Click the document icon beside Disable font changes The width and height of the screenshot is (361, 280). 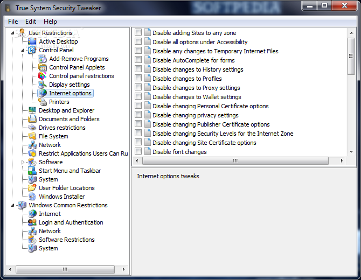click(147, 152)
